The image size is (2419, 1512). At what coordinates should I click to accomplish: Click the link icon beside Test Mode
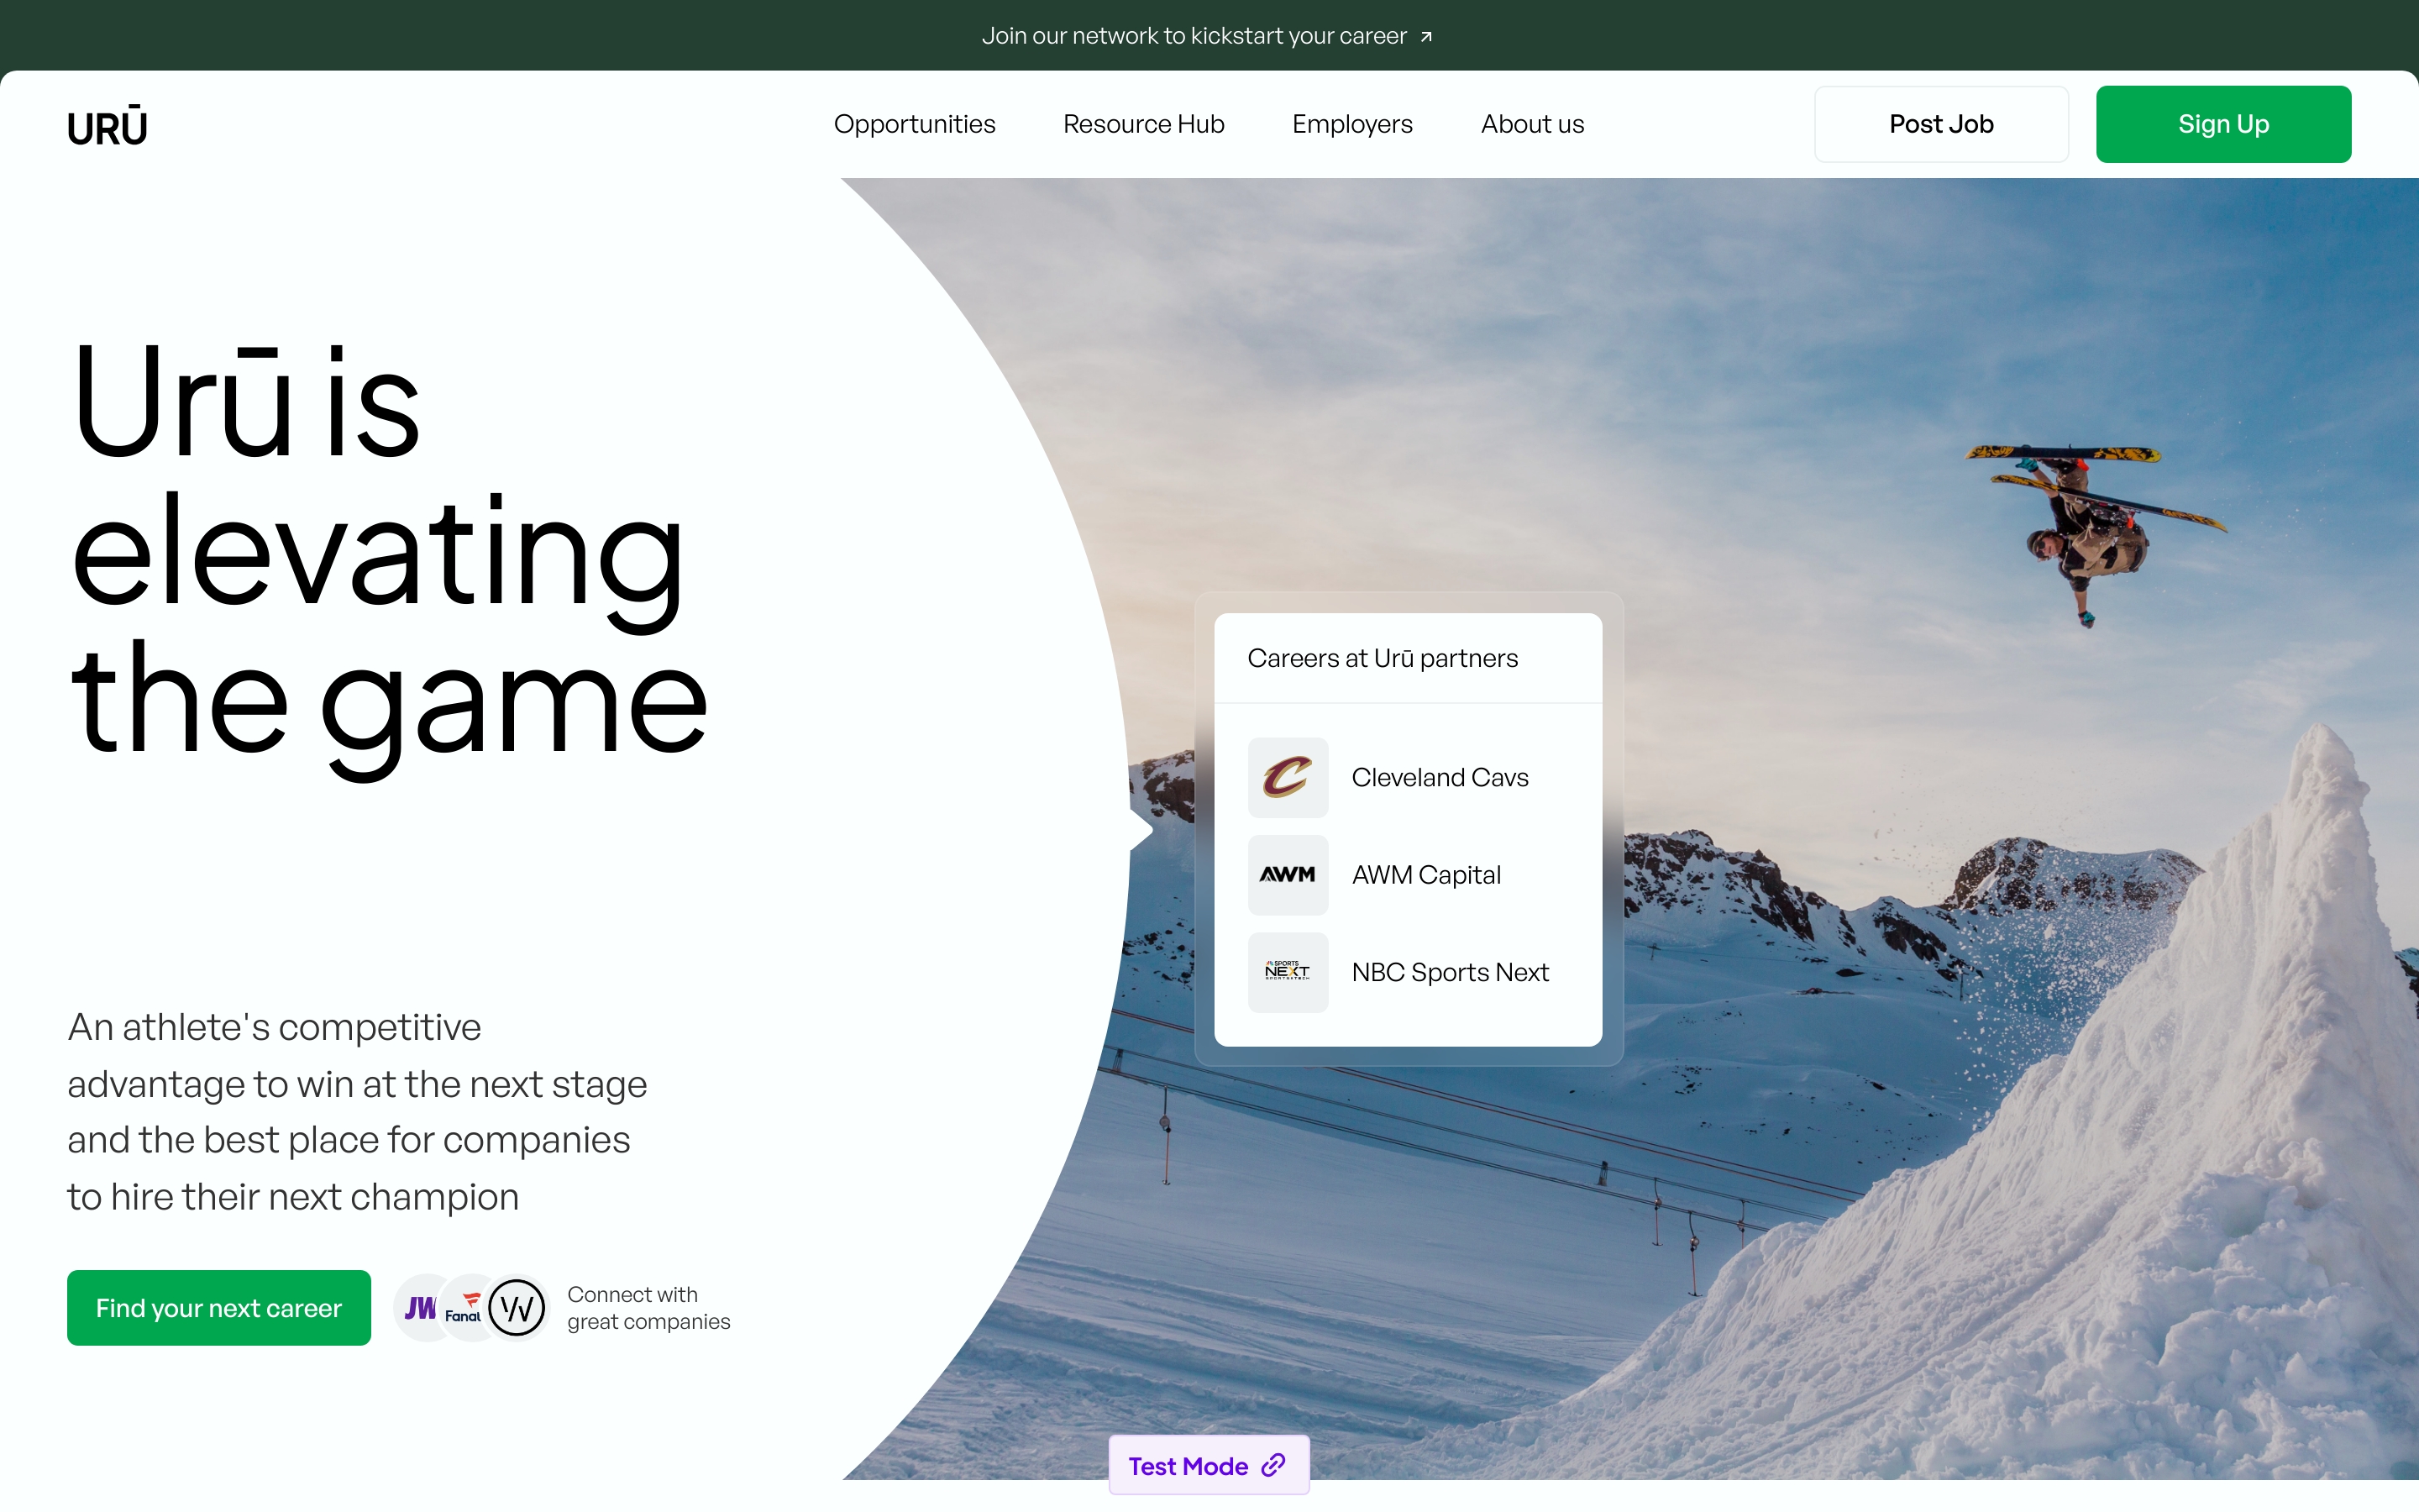click(x=1273, y=1466)
